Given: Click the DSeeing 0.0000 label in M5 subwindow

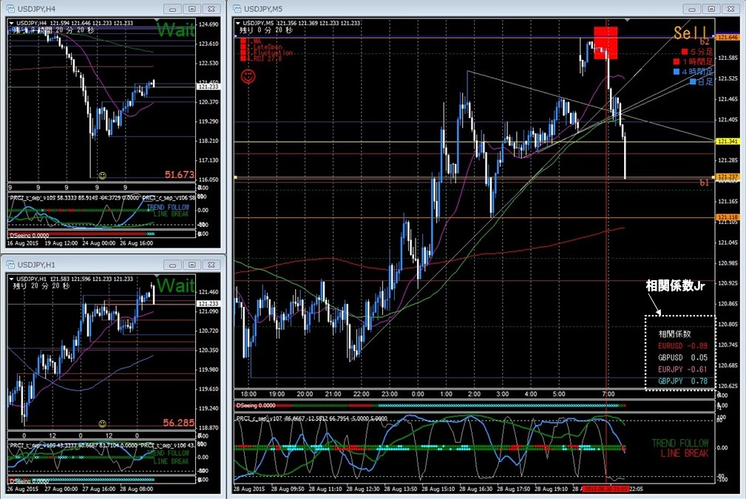Looking at the screenshot, I should [256, 405].
